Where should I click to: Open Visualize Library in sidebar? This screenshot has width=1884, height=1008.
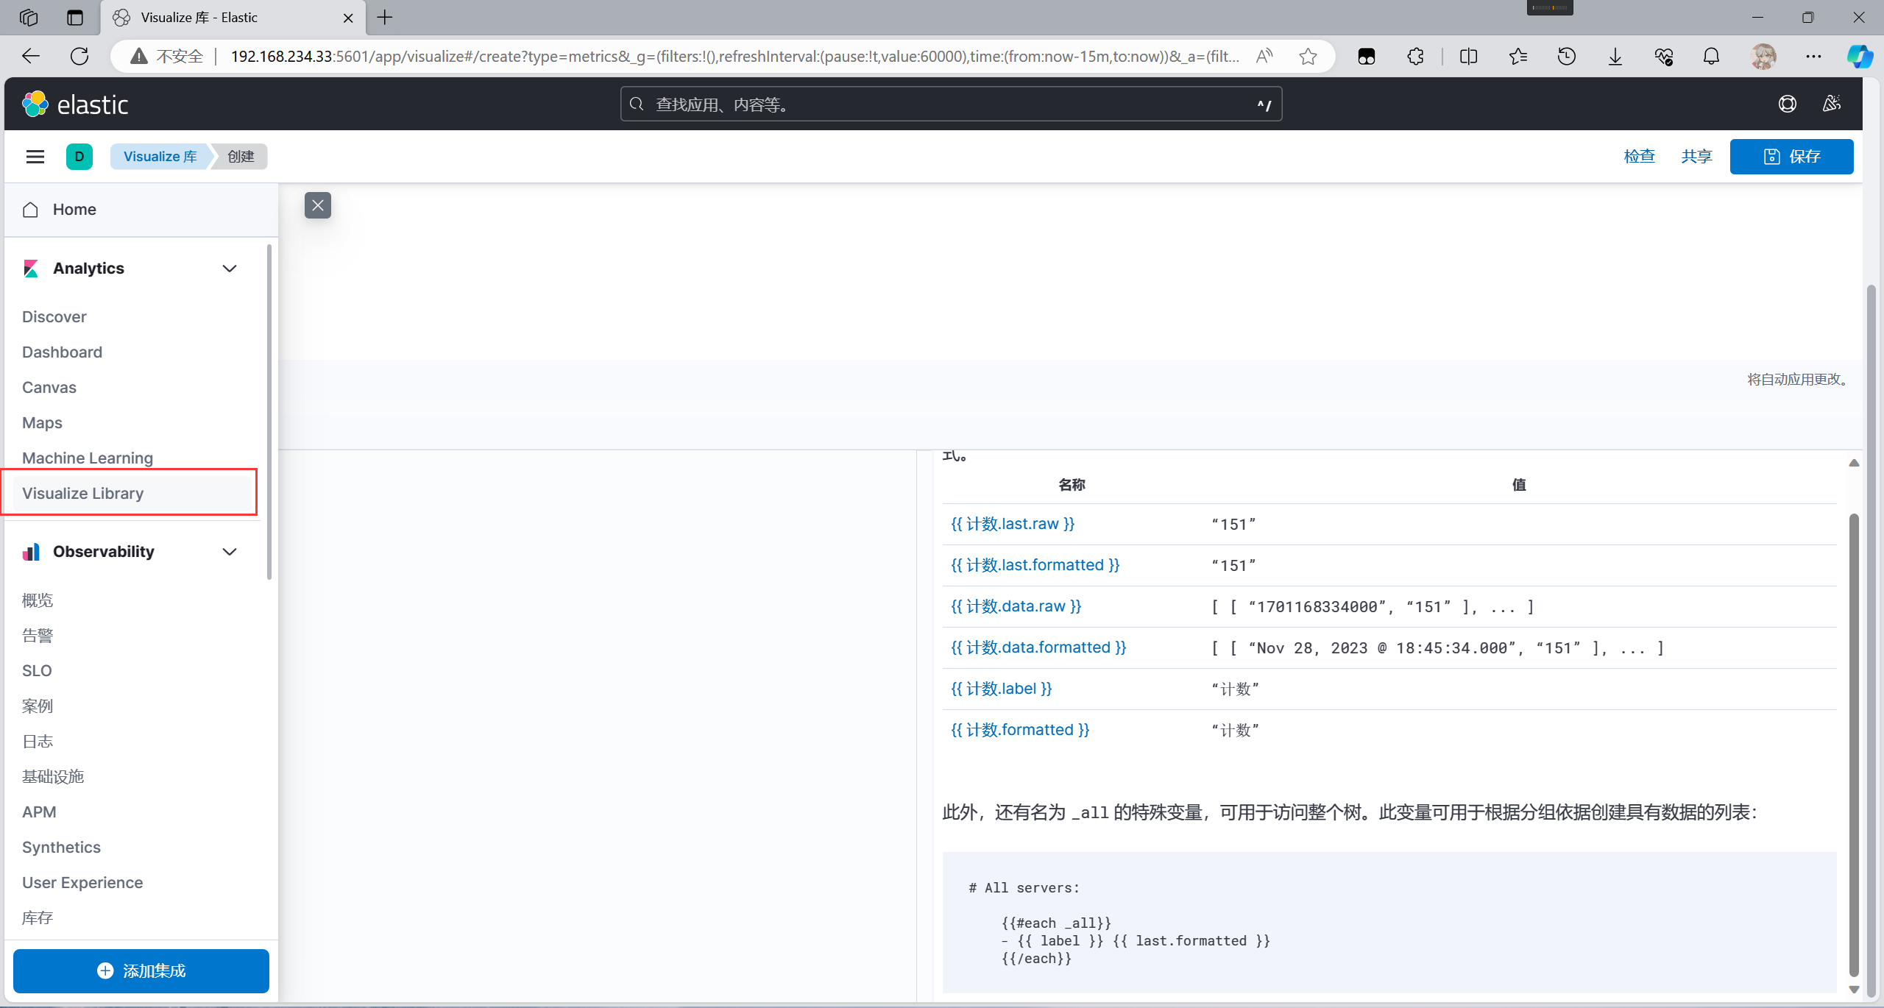point(83,493)
